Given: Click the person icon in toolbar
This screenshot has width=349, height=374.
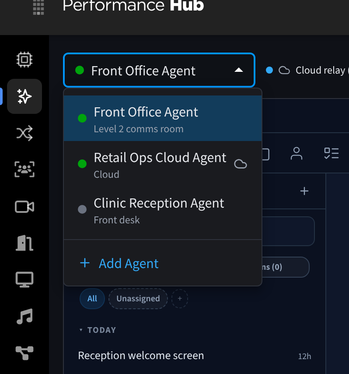Looking at the screenshot, I should pos(297,153).
